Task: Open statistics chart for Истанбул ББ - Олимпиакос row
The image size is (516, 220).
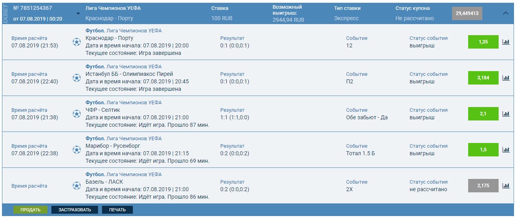Action: [506, 78]
